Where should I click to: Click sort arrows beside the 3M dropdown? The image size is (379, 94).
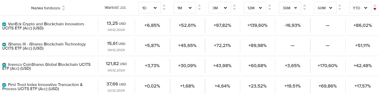(234, 8)
